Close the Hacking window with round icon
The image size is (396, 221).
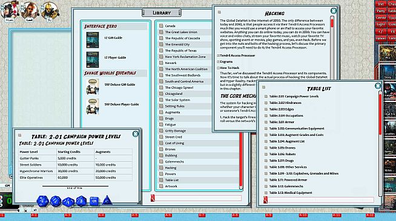coord(334,11)
